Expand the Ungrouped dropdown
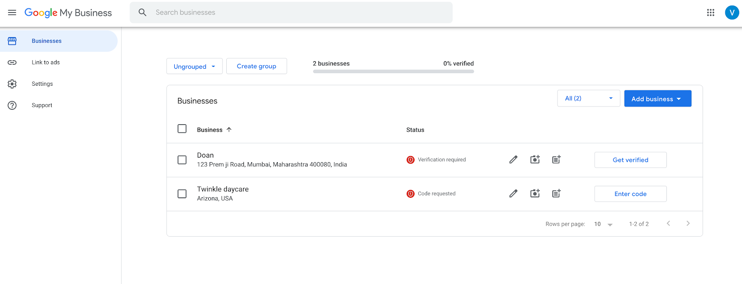 (x=194, y=66)
